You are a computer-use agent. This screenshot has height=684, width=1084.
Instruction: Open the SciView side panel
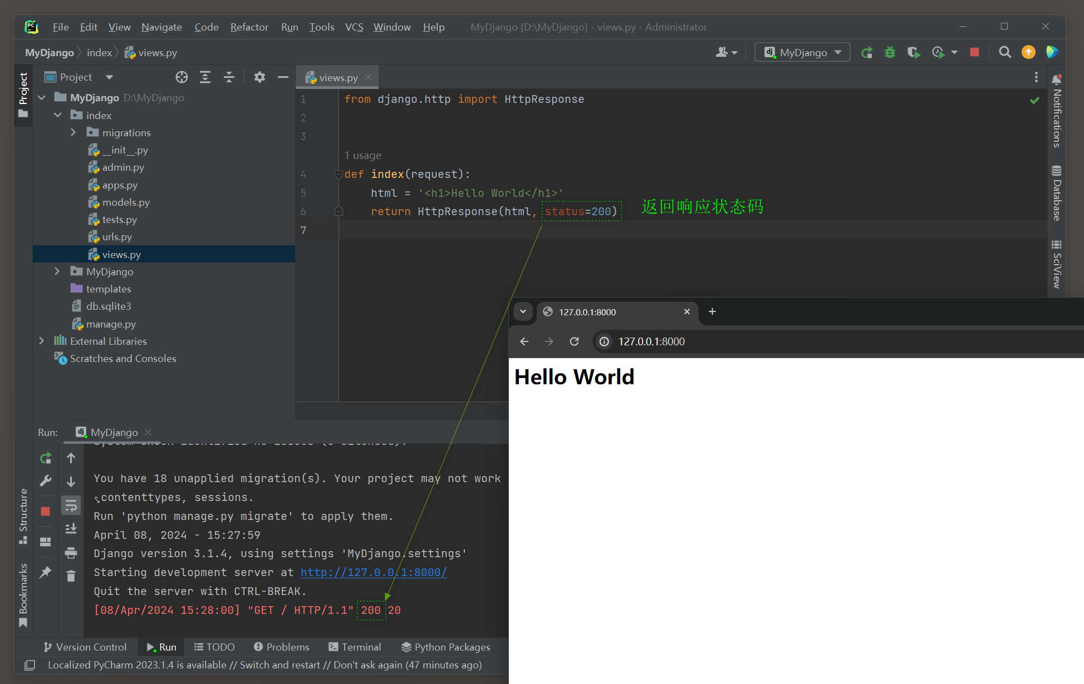click(1056, 264)
